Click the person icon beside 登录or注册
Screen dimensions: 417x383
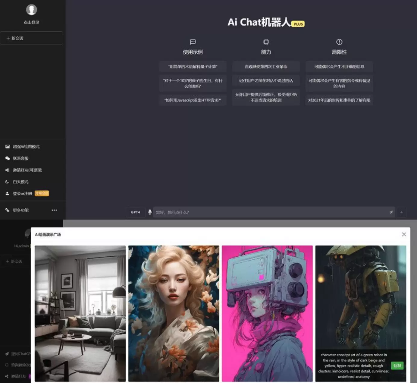tap(7, 194)
